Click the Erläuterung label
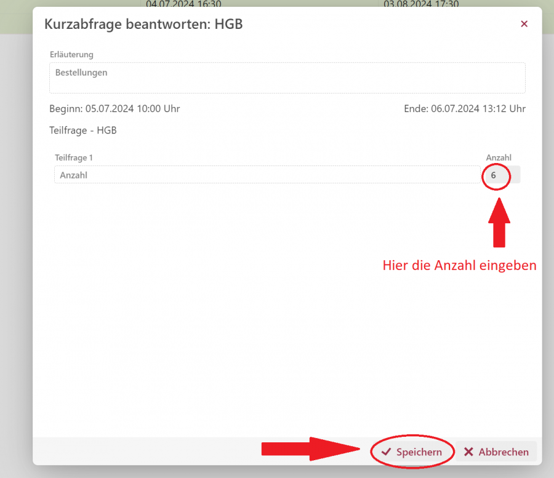The height and width of the screenshot is (478, 554). (x=71, y=55)
